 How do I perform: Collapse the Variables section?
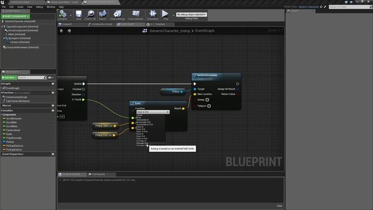tap(1, 111)
